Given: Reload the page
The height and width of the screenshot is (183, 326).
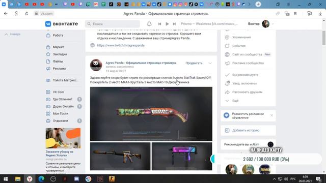Looking at the screenshot, I should [x=26, y=14].
